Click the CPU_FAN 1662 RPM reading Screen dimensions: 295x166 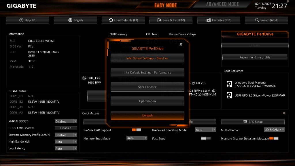94,82
